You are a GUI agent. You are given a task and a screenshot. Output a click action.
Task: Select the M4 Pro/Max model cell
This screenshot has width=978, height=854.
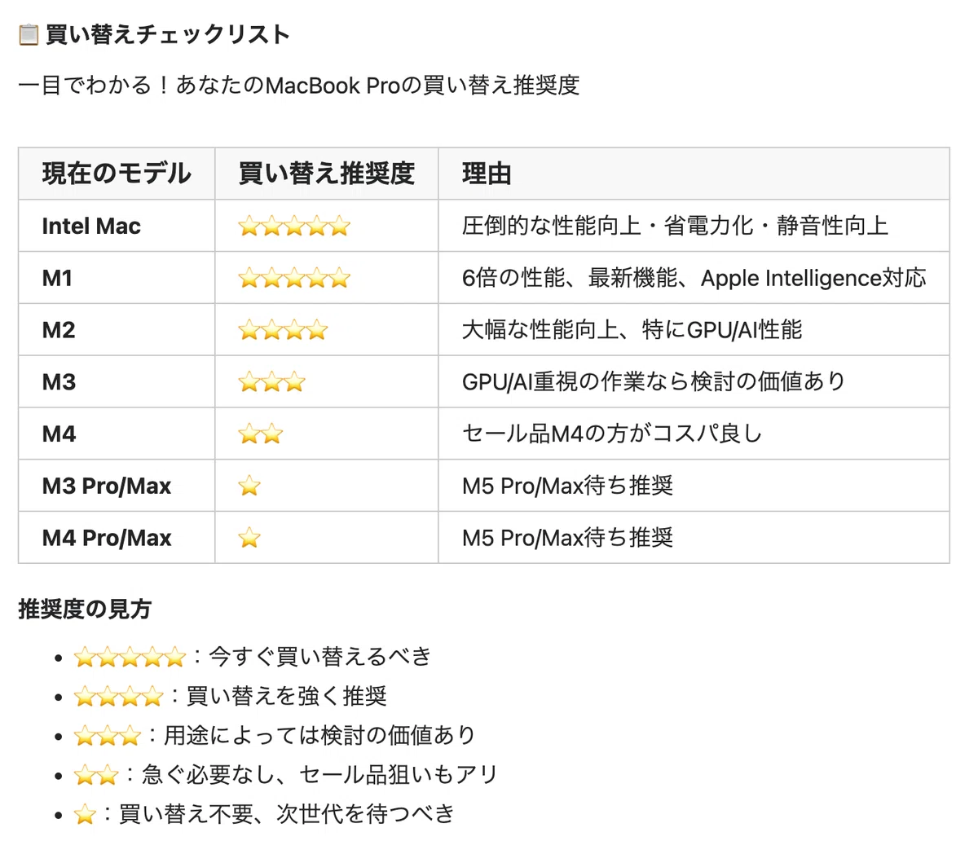117,538
